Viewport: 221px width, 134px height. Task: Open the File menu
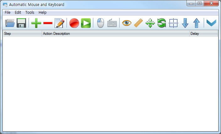pyautogui.click(x=8, y=13)
